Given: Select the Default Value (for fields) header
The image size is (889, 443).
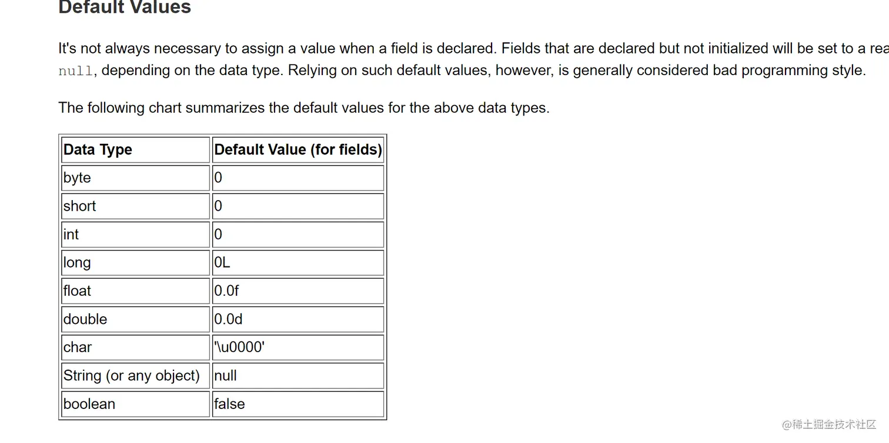Looking at the screenshot, I should click(298, 150).
